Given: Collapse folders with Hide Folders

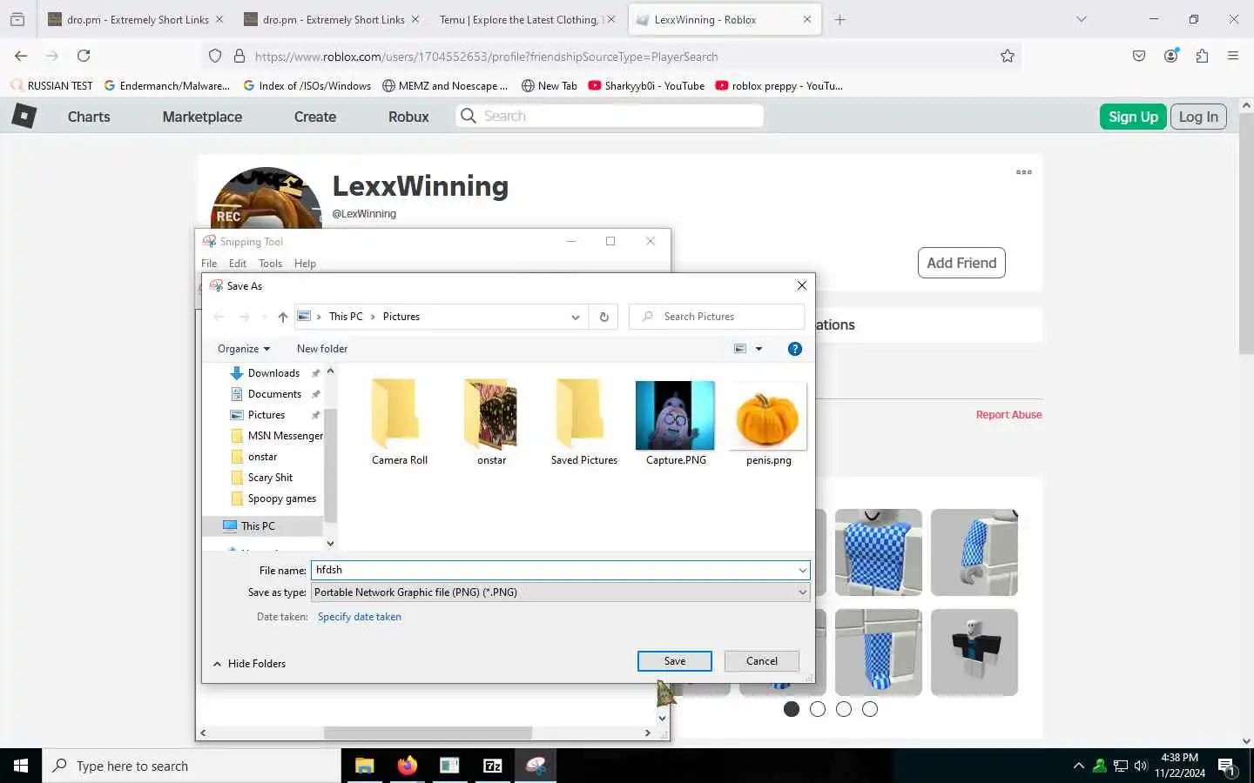Looking at the screenshot, I should (249, 664).
